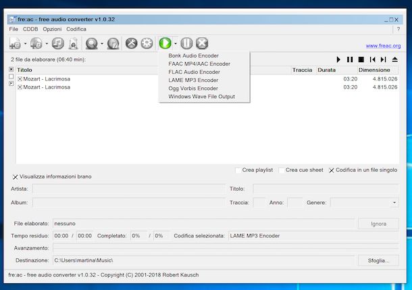The width and height of the screenshot is (412, 290).
Task: Open the encoder configuration gear icon
Action: [147, 43]
